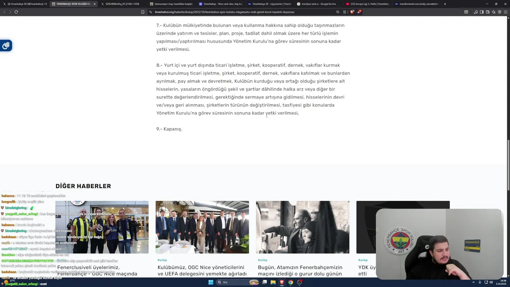Image resolution: width=510 pixels, height=287 pixels.
Task: Open the volume control in the system tray
Action: tap(491, 282)
